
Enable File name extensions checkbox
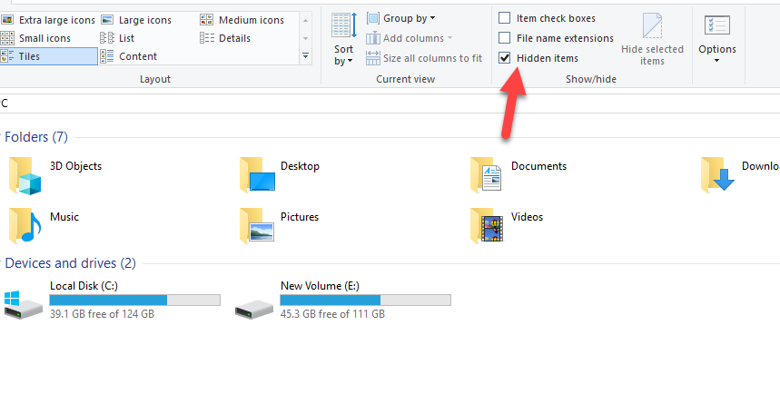[x=505, y=38]
